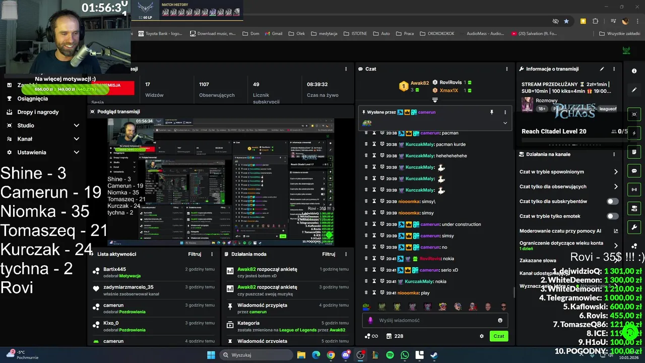
Task: Open Spotify from the taskbar
Action: click(x=390, y=355)
